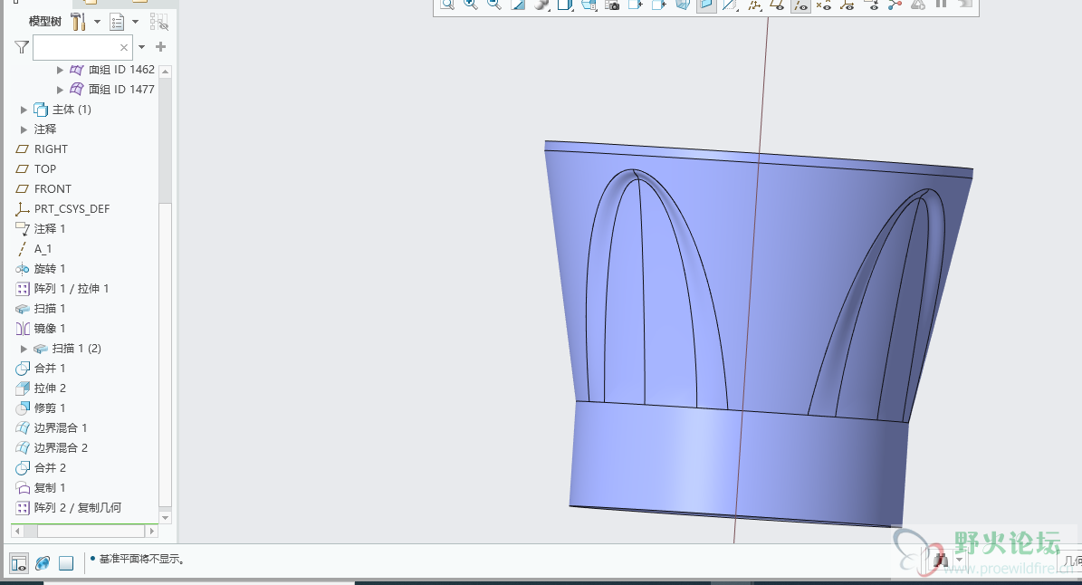This screenshot has width=1082, height=585.
Task: Open dropdown next to binoculars icon
Action: click(x=959, y=561)
